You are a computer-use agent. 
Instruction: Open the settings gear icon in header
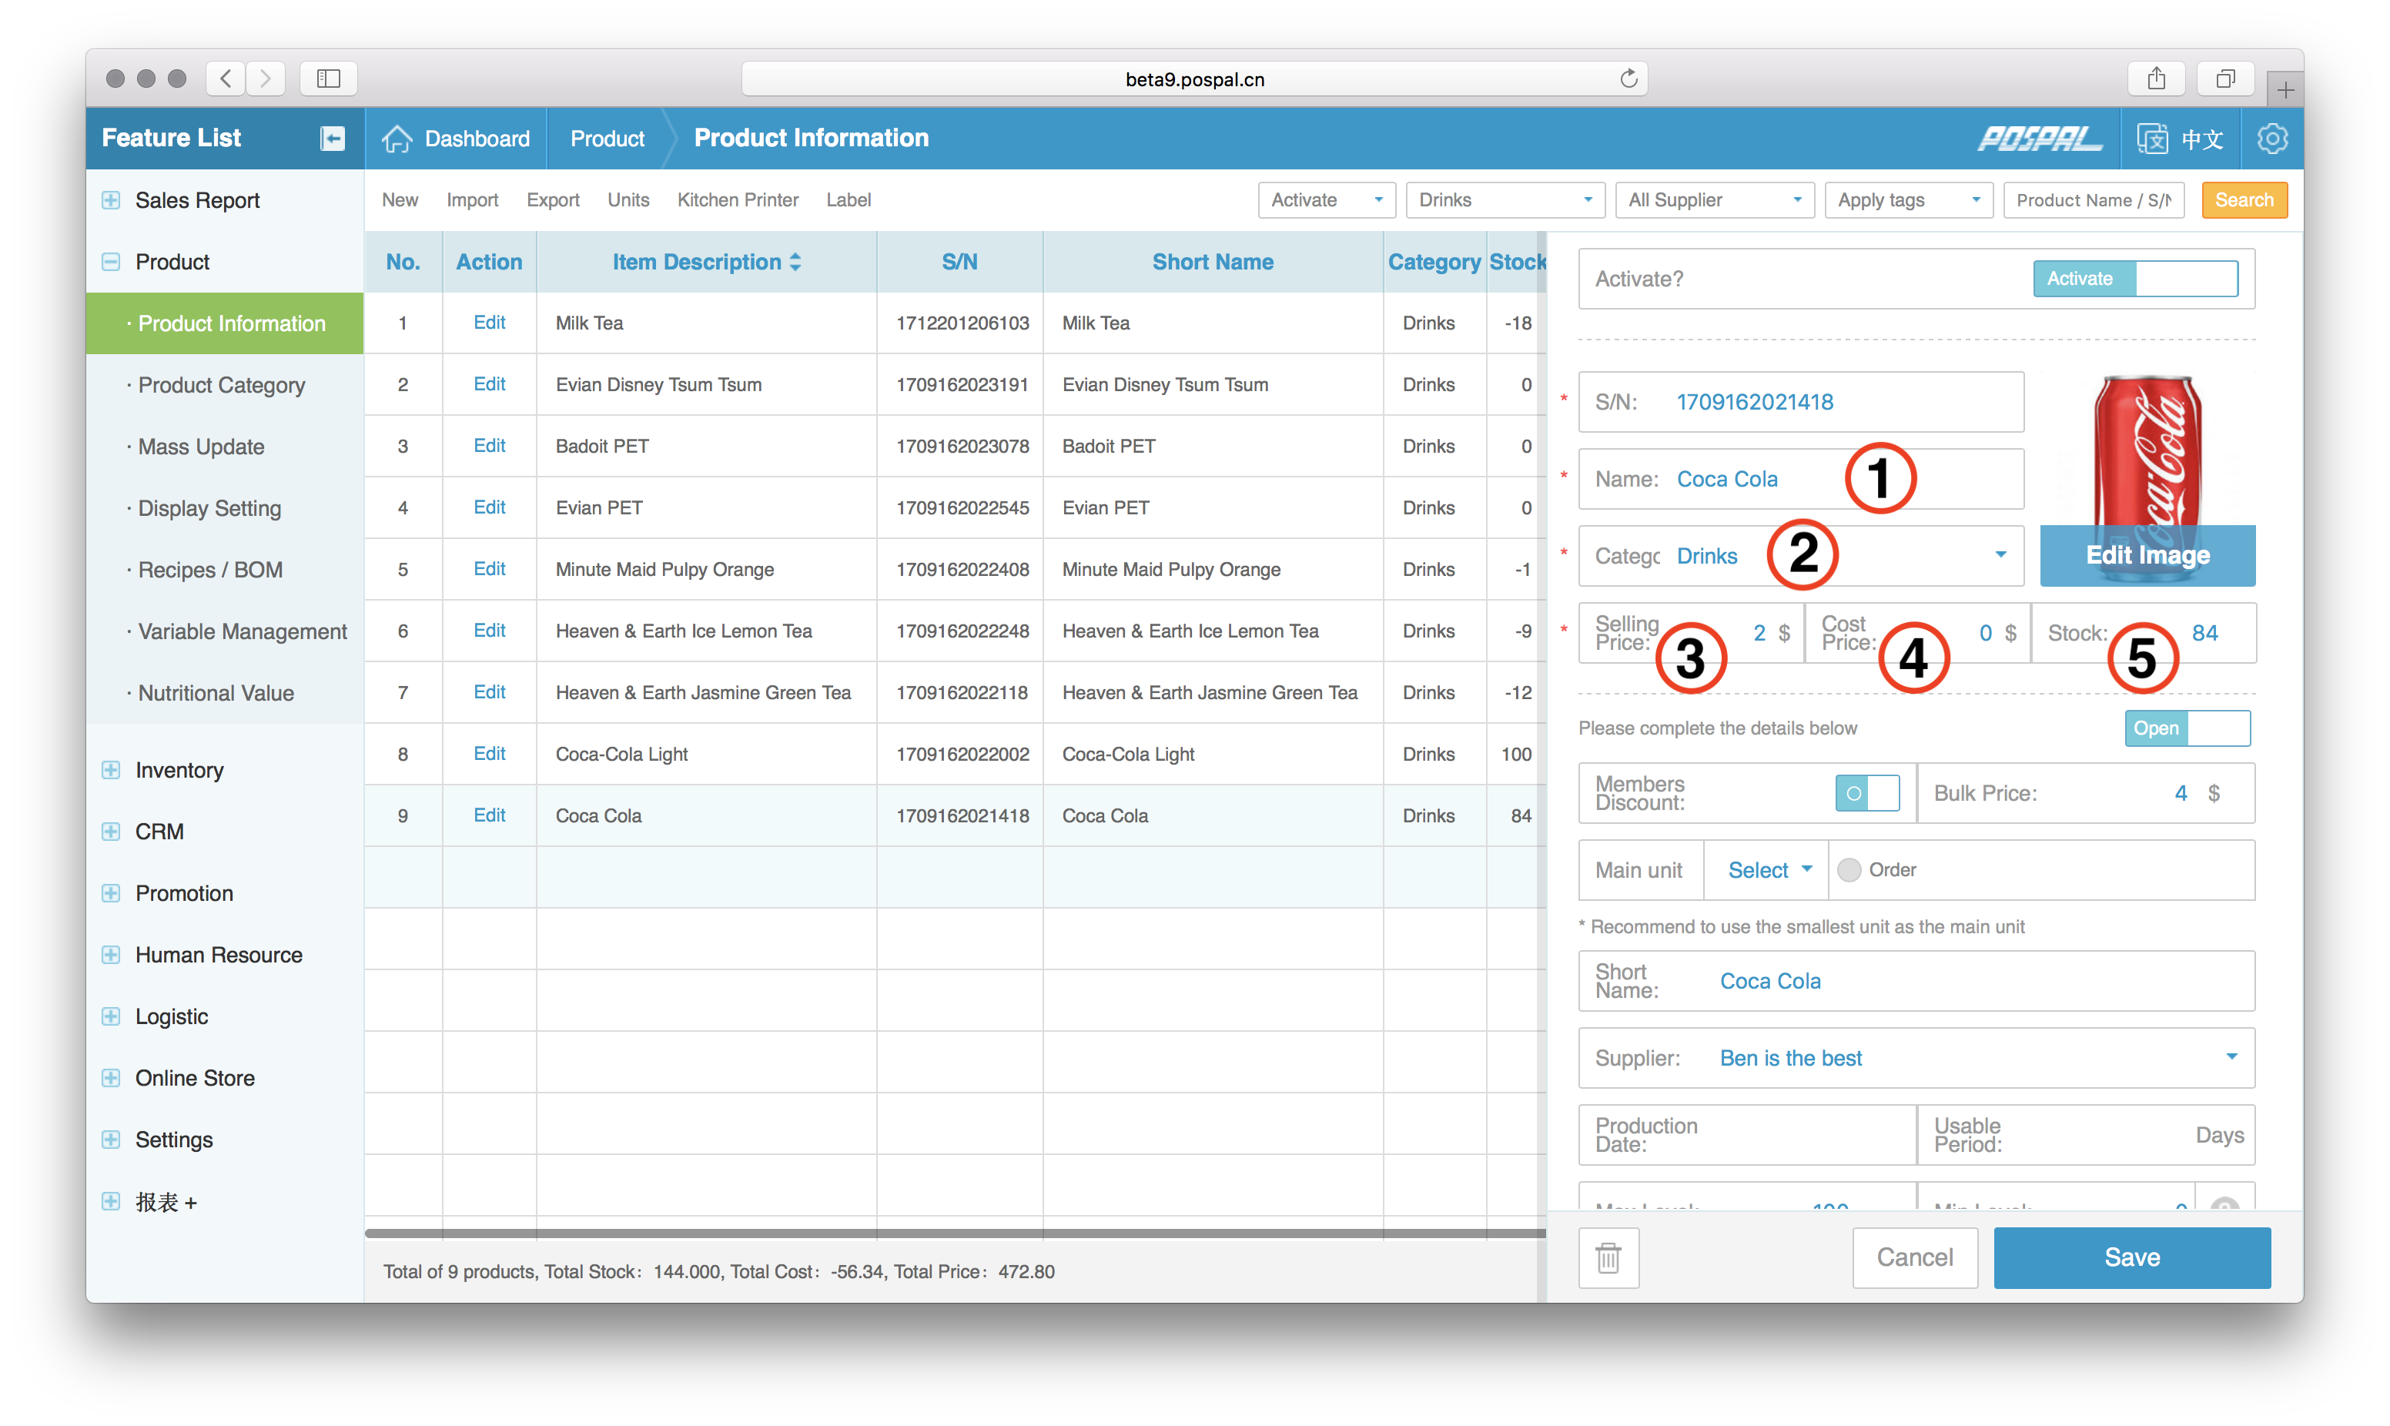point(2272,139)
